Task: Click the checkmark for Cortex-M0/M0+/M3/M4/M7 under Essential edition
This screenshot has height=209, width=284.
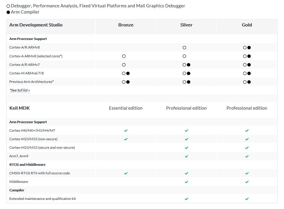Action: tap(126, 130)
